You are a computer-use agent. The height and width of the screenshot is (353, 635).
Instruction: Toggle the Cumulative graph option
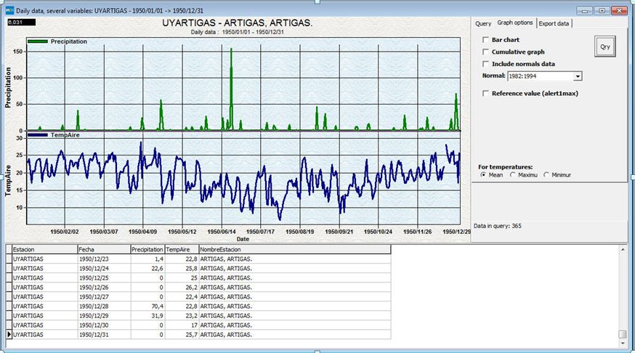(486, 52)
